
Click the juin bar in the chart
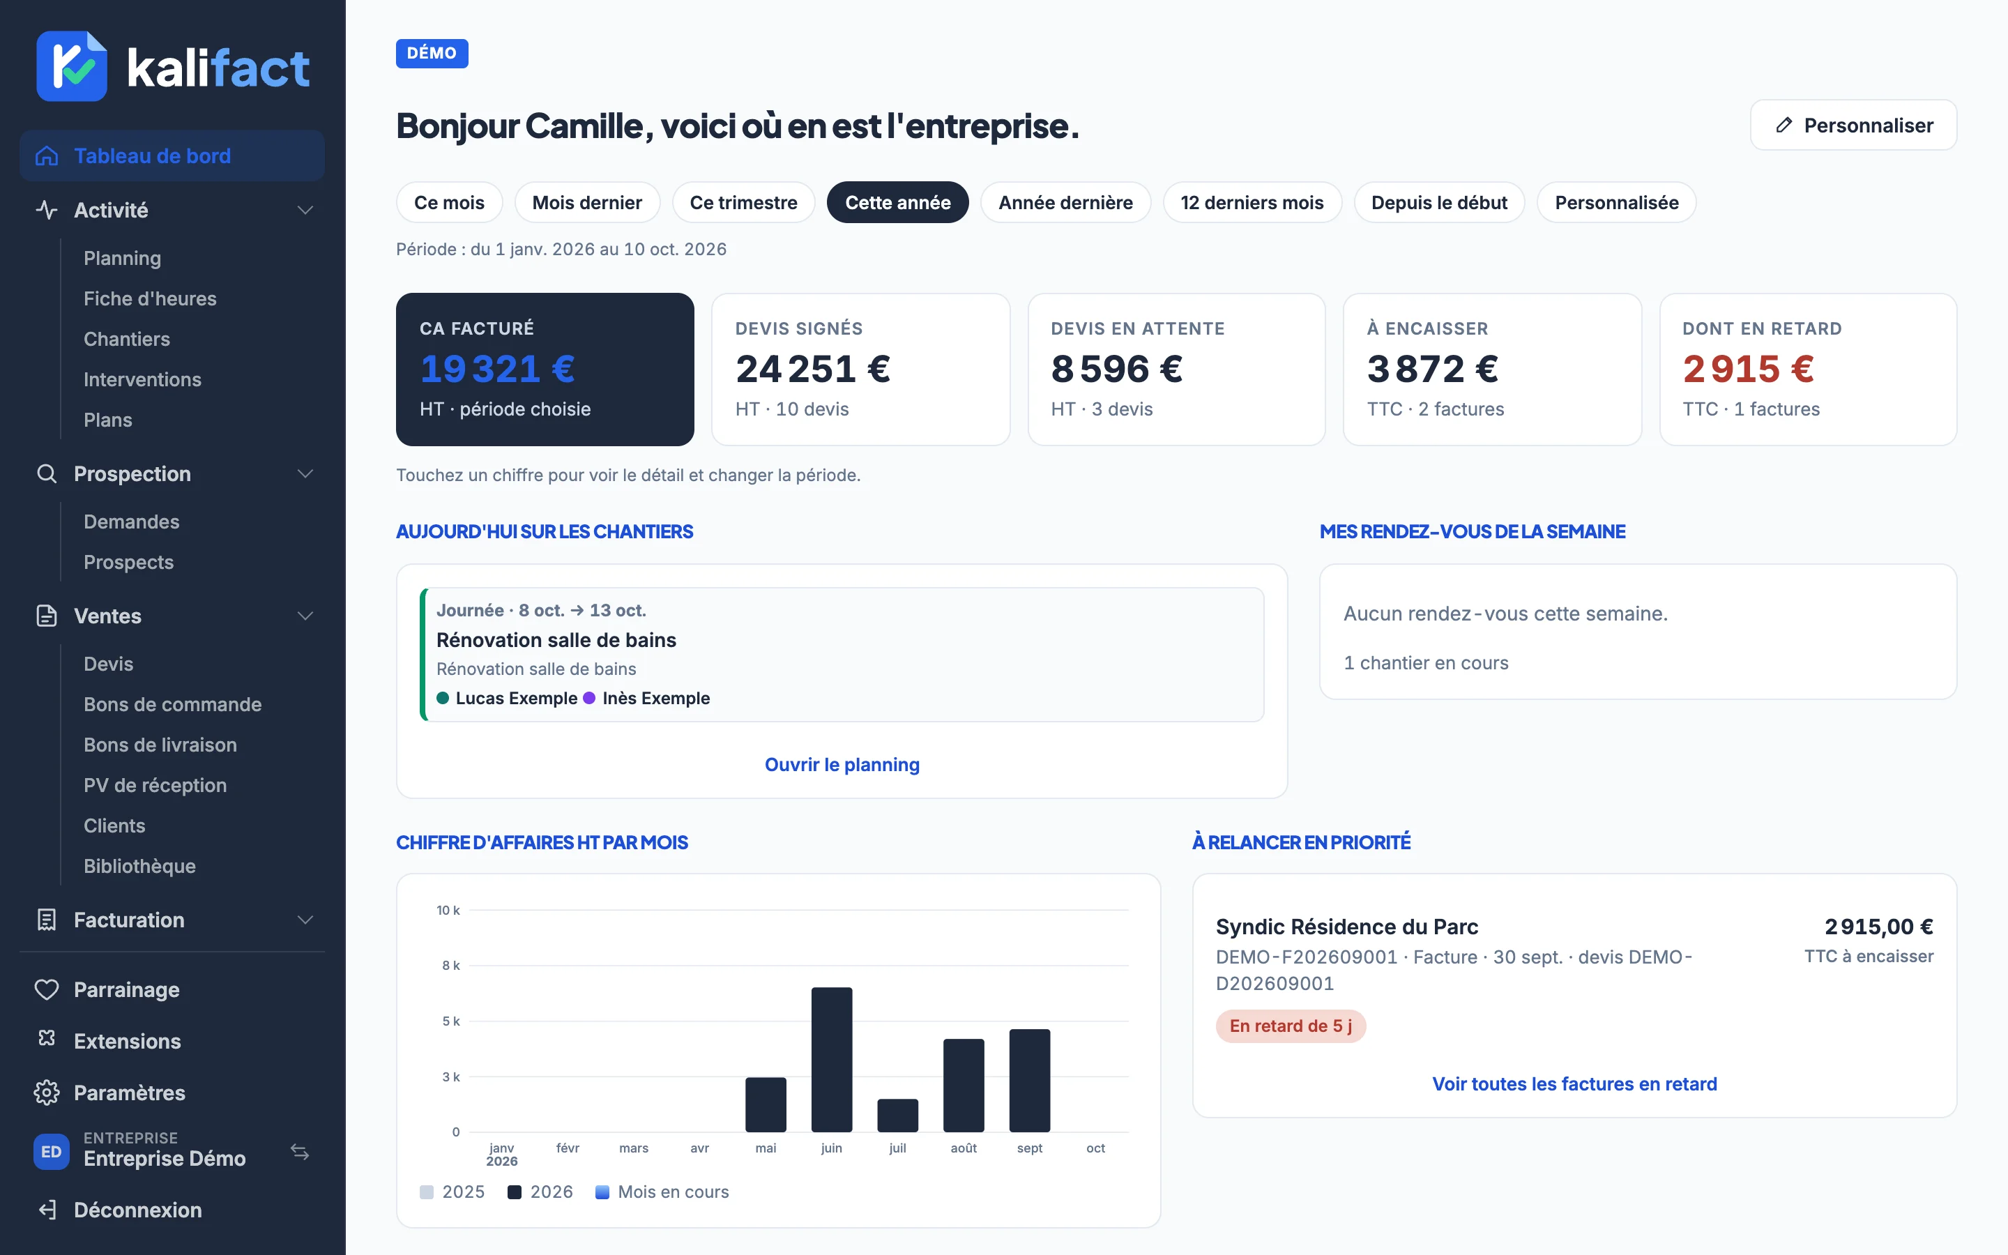[x=831, y=1059]
